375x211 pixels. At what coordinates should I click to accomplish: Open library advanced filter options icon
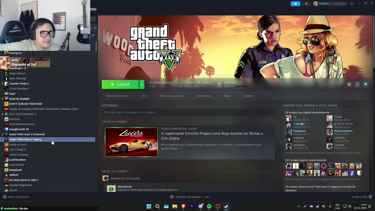pos(93,36)
